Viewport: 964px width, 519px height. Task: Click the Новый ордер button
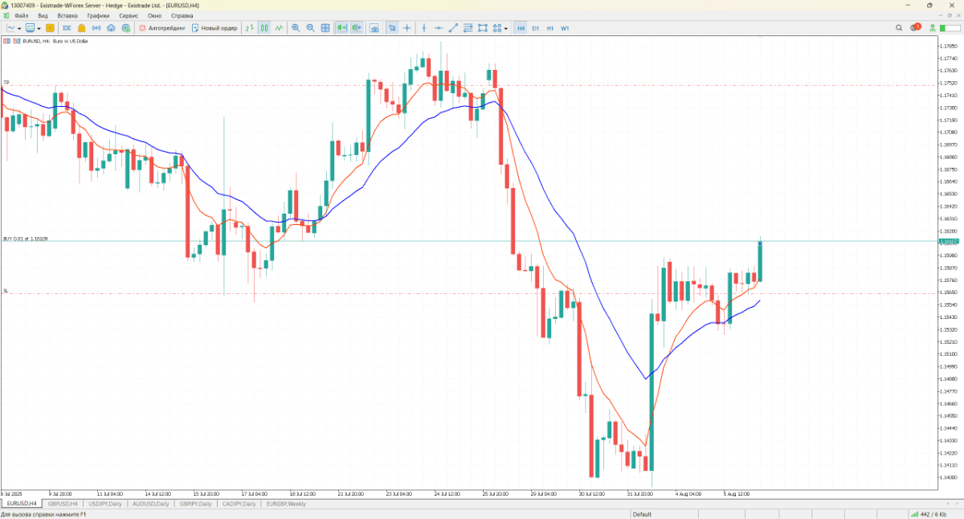(214, 28)
